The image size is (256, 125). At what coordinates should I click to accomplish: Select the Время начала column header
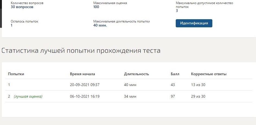click(x=82, y=74)
